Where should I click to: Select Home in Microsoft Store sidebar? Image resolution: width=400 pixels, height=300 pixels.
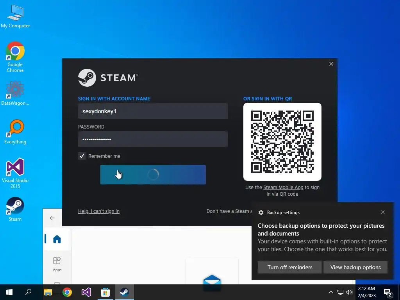(x=57, y=239)
